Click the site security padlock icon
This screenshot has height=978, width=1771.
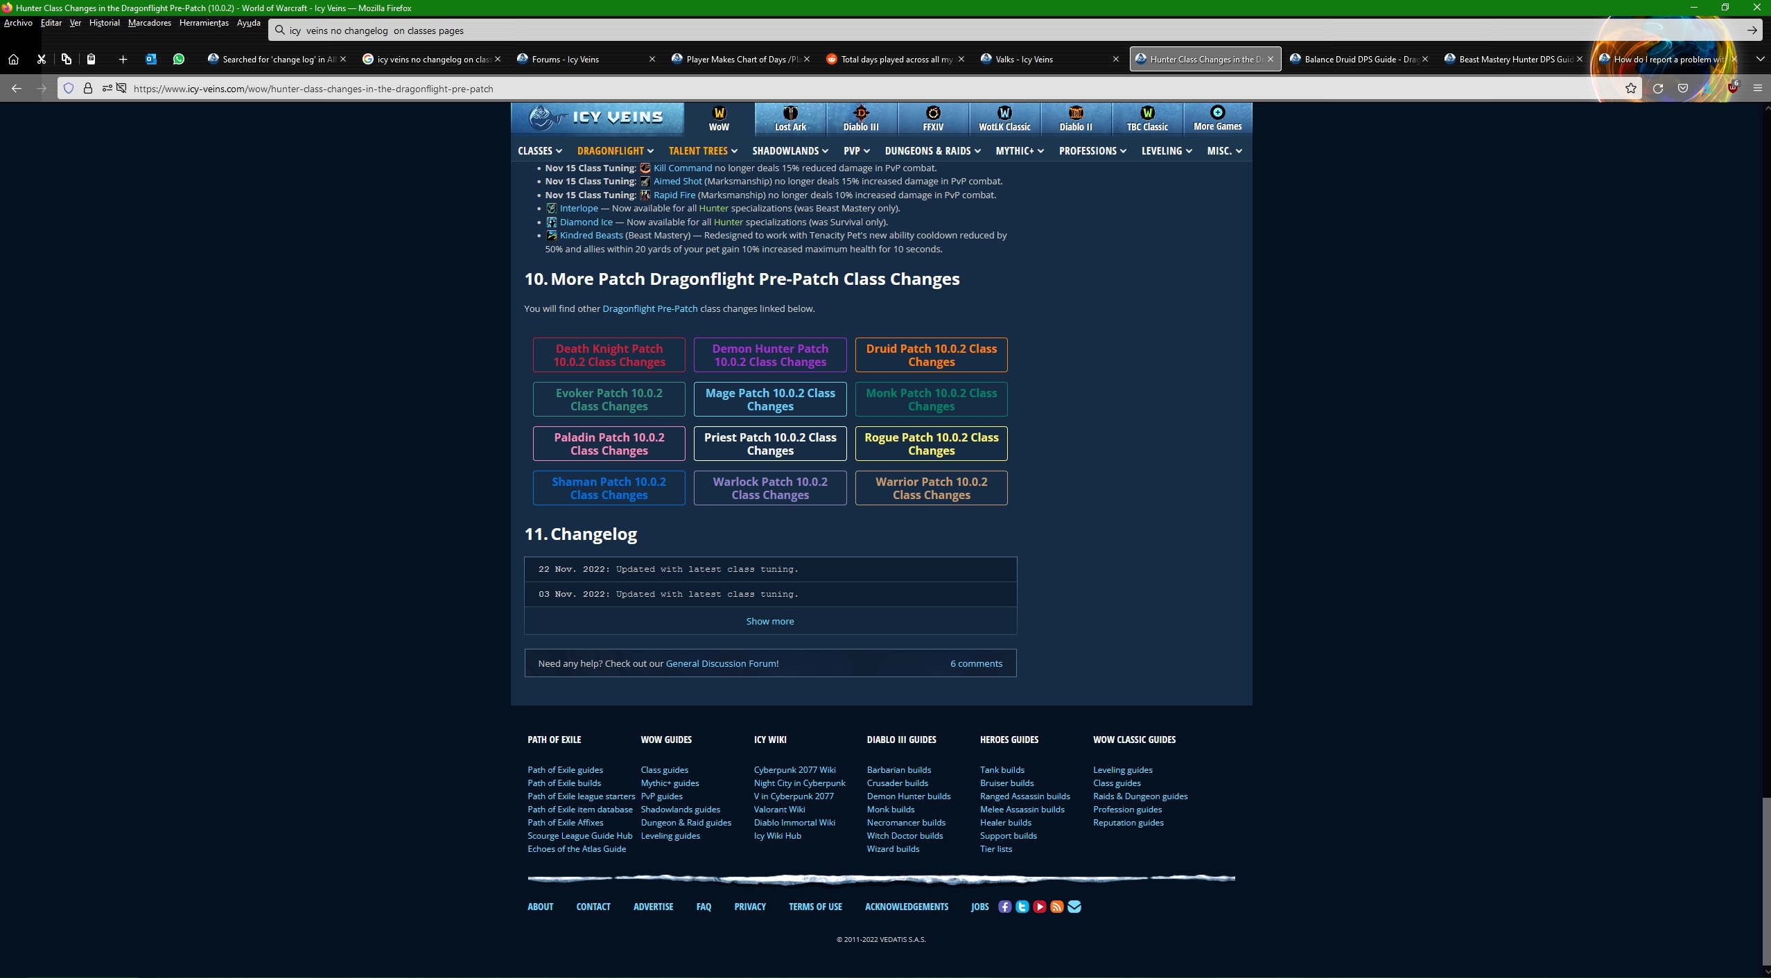88,88
